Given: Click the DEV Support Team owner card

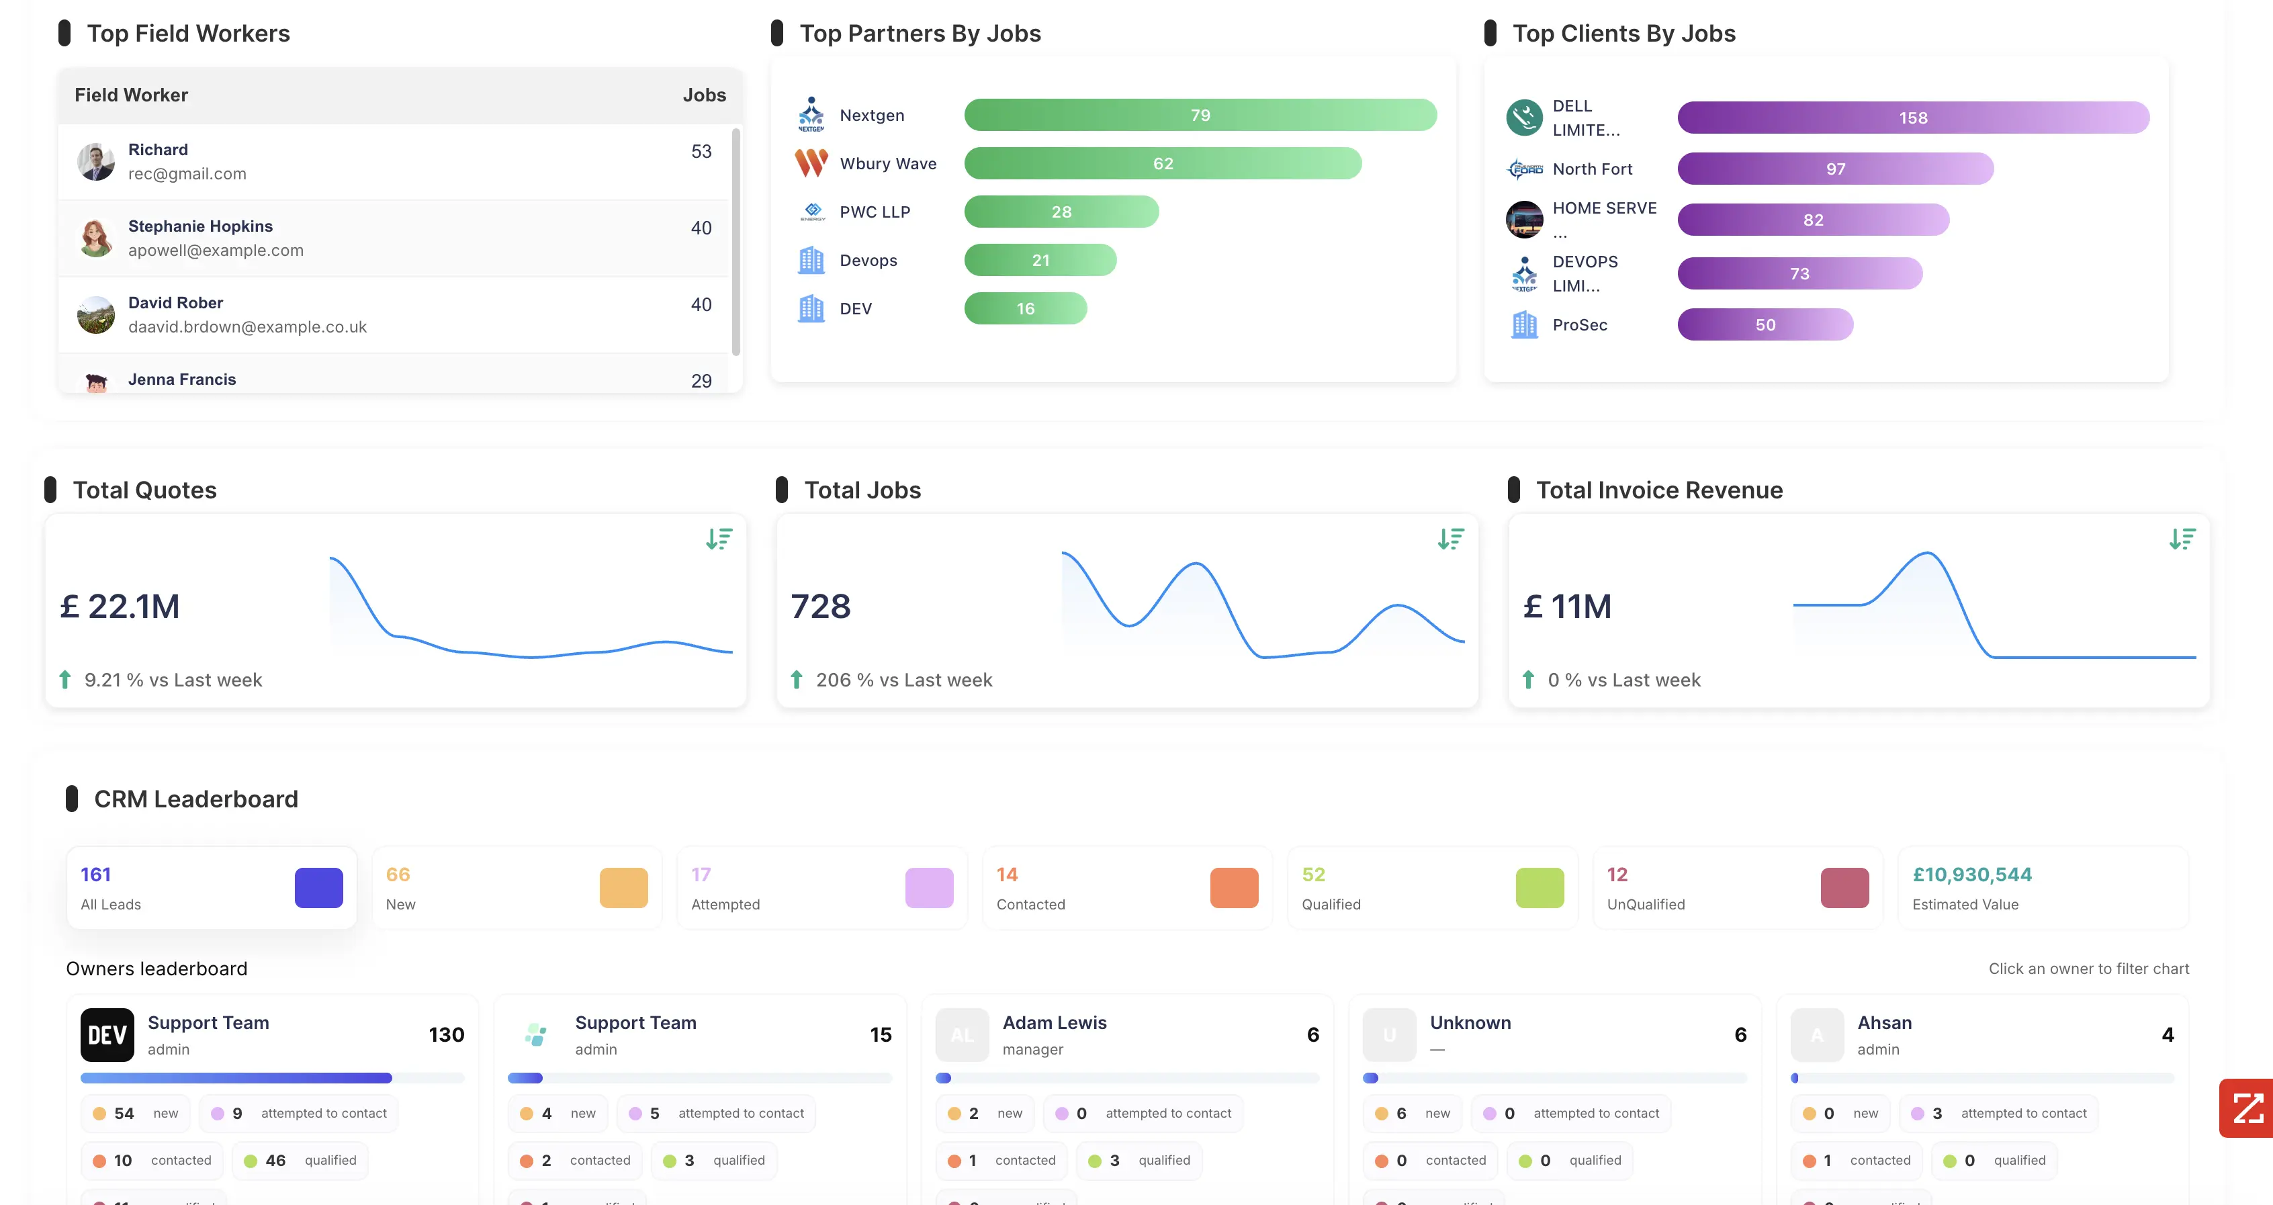Looking at the screenshot, I should click(x=272, y=1035).
